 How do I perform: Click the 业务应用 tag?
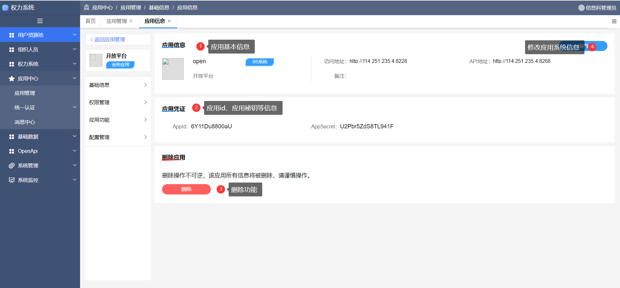point(120,65)
